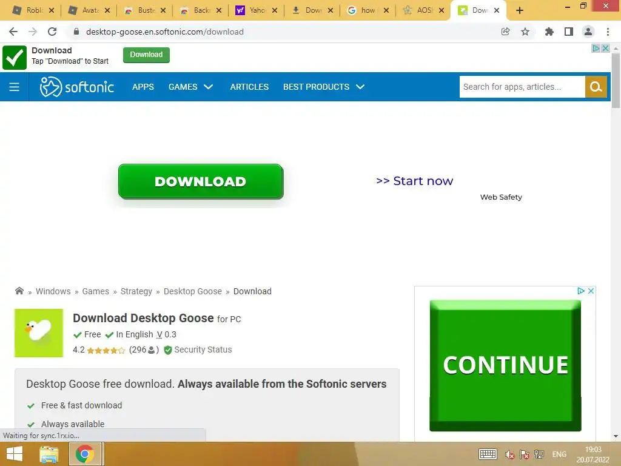
Task: Click Strategy breadcrumb link
Action: (136, 291)
